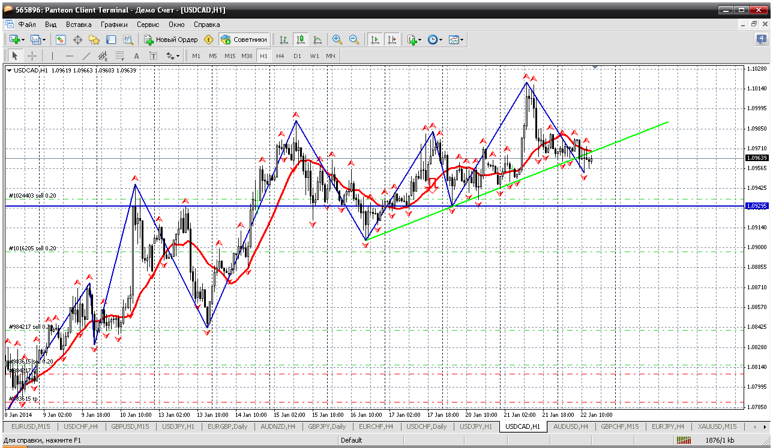Viewport: 773px width, 448px height.
Task: Expand the periodicity clock dropdown
Action: click(441, 40)
